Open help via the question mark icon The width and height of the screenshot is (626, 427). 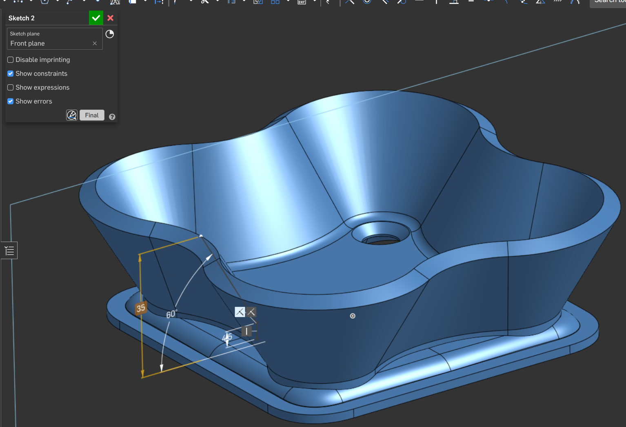click(112, 117)
